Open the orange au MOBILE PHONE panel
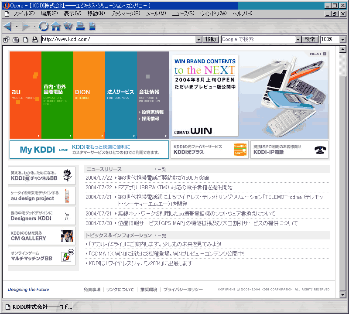 (25, 95)
